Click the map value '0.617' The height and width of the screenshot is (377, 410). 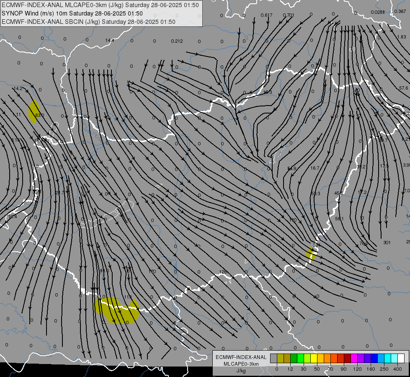tap(266, 15)
